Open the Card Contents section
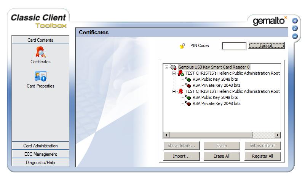This screenshot has width=305, height=183. pos(40,40)
